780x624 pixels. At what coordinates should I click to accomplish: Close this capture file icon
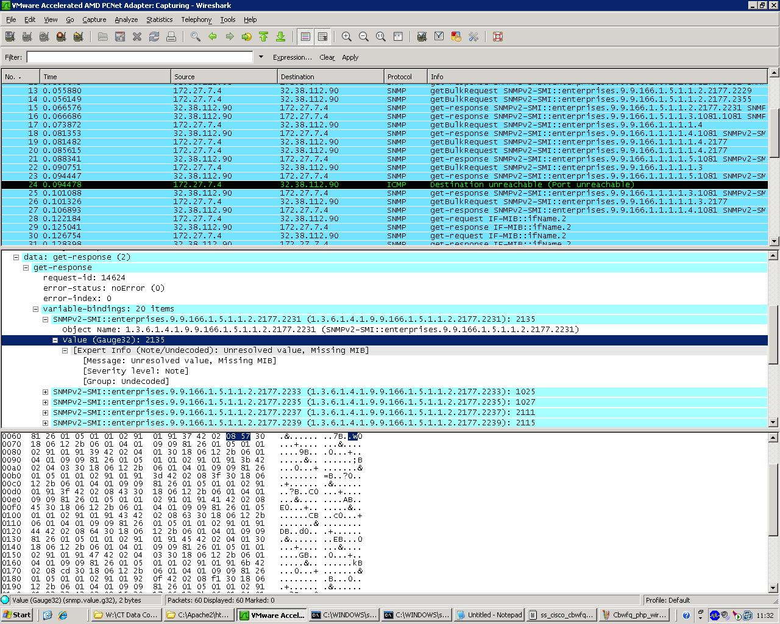pos(137,37)
